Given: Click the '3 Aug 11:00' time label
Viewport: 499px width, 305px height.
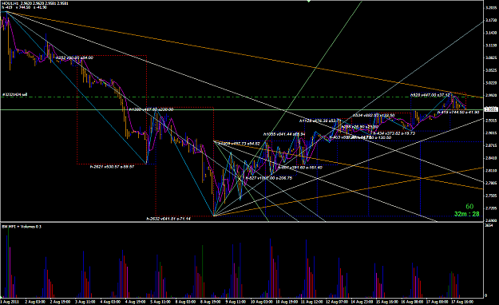Looking at the screenshot, I should (x=85, y=302).
